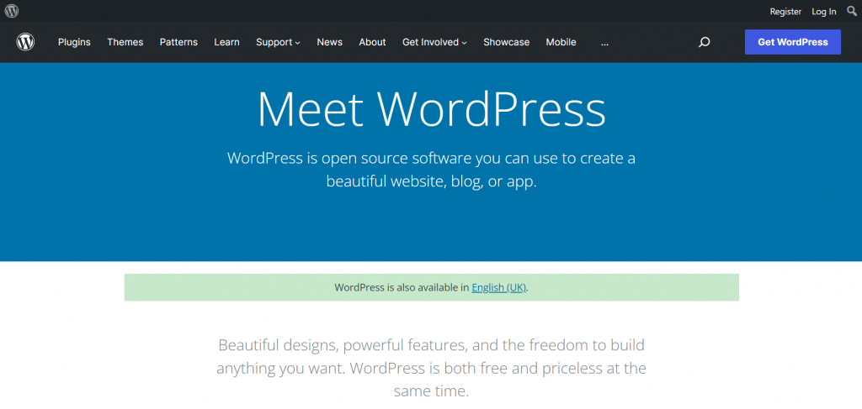Select the Learn menu item
This screenshot has width=862, height=409.
[x=227, y=42]
